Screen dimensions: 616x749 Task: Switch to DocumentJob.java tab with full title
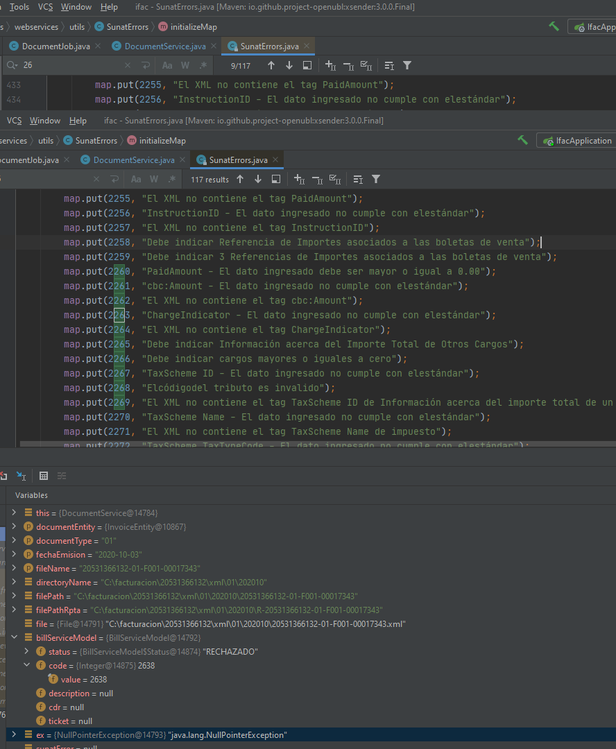click(55, 46)
